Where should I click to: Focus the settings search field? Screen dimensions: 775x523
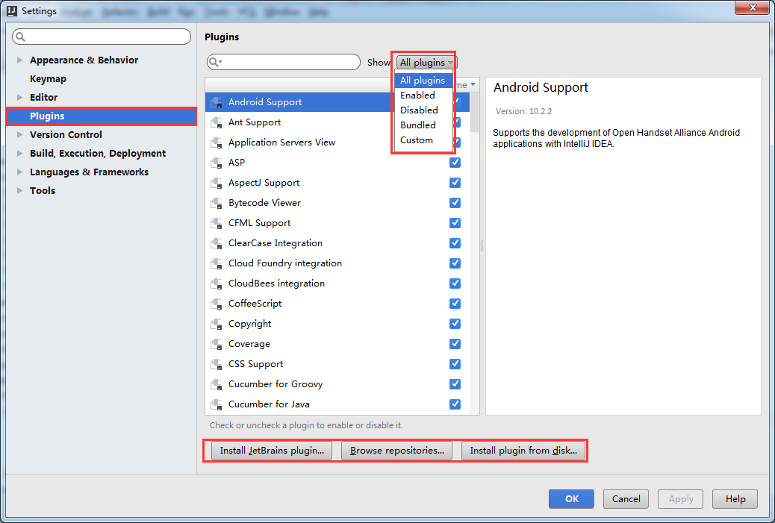[102, 37]
